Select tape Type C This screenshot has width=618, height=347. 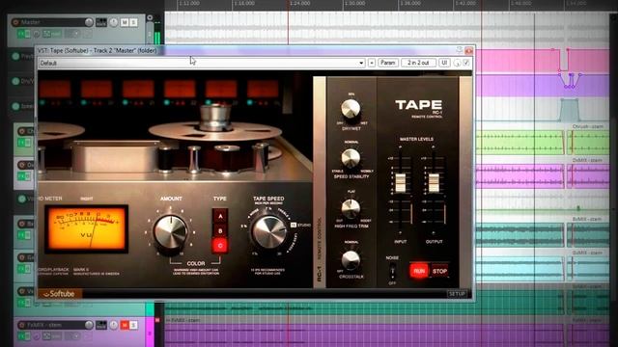[220, 246]
